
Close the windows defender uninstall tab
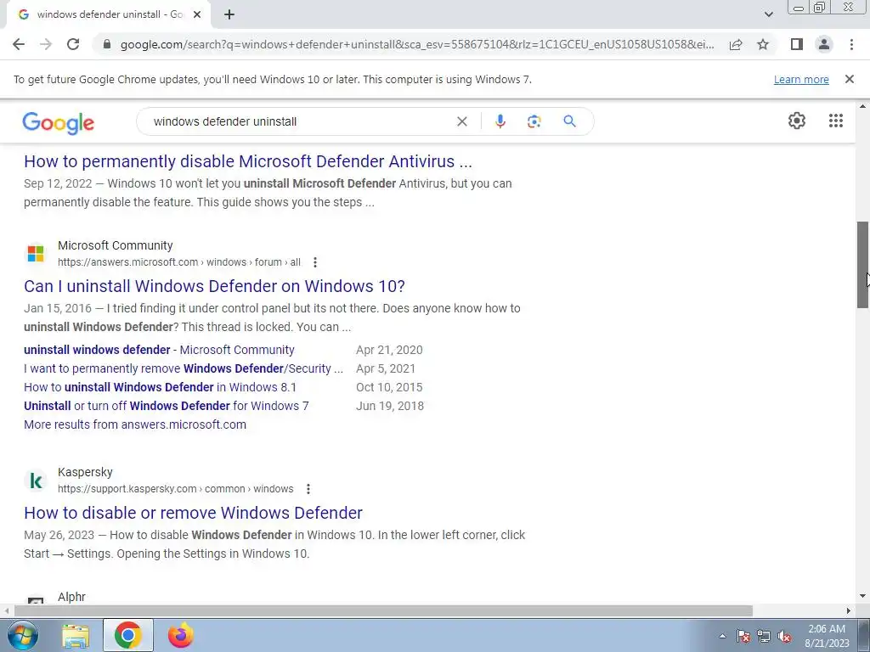point(197,14)
